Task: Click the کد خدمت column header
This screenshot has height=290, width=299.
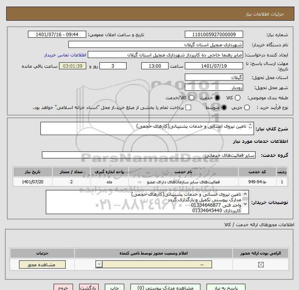Action: [x=257, y=172]
